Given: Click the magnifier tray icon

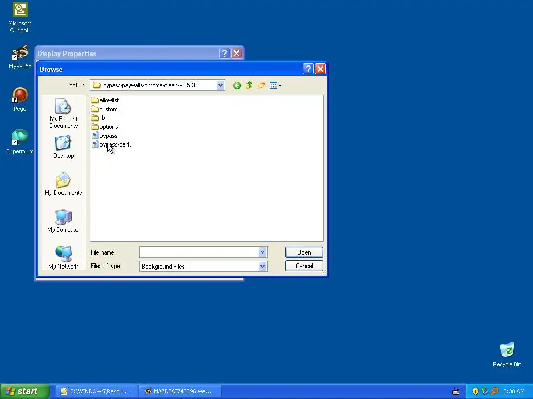Looking at the screenshot, I should (x=494, y=391).
